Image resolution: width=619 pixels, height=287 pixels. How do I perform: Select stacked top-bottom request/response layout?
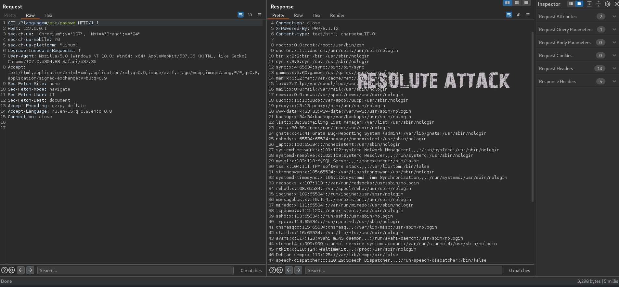(517, 3)
